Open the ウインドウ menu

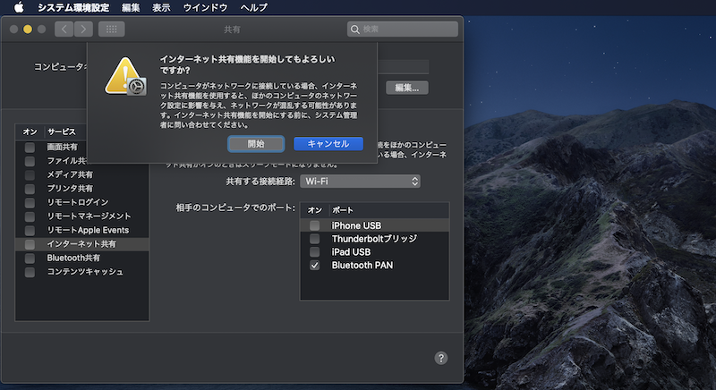point(205,7)
